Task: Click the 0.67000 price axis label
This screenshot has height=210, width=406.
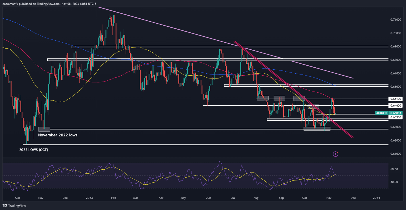Action: [395, 73]
